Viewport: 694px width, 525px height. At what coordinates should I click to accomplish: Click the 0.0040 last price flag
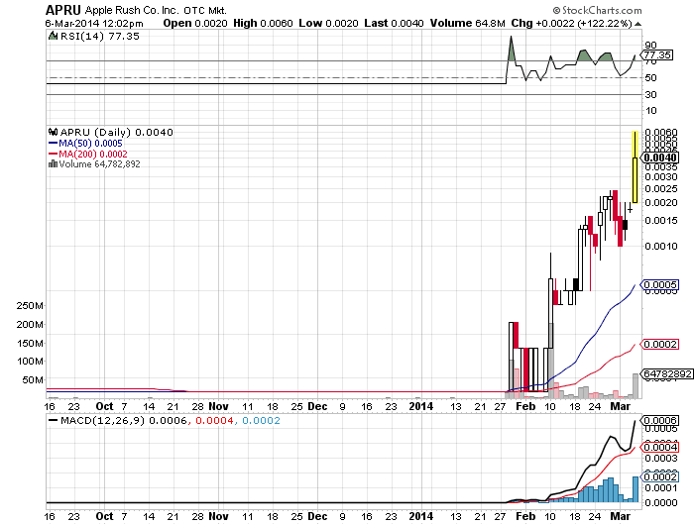tap(660, 157)
